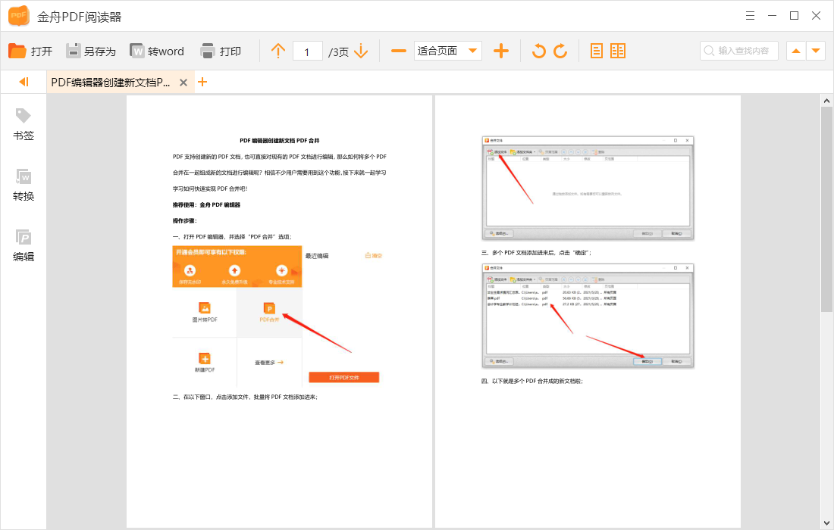Click the page number input field
Image resolution: width=834 pixels, height=530 pixels.
tap(307, 51)
